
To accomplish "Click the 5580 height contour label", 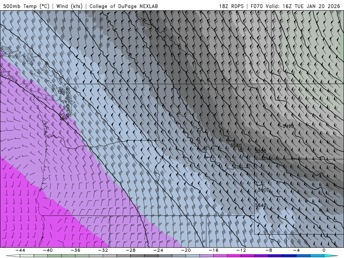I will 236,145.
